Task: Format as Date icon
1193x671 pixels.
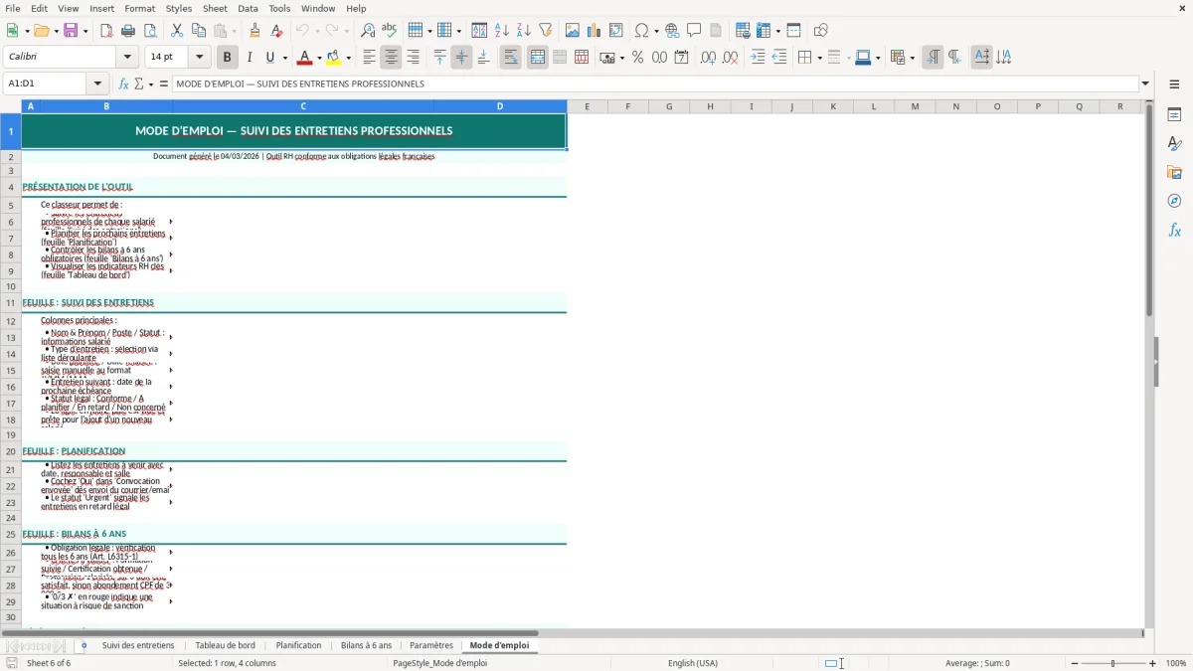Action: click(x=682, y=58)
